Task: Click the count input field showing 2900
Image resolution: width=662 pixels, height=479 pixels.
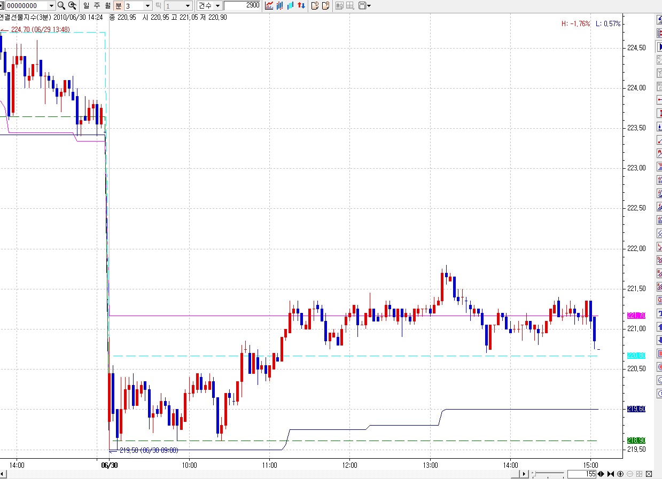Action: click(x=242, y=6)
